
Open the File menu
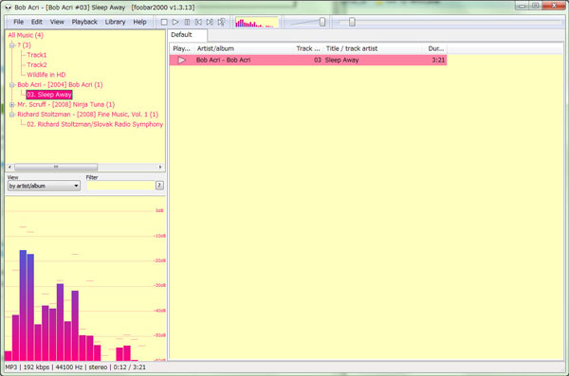19,22
